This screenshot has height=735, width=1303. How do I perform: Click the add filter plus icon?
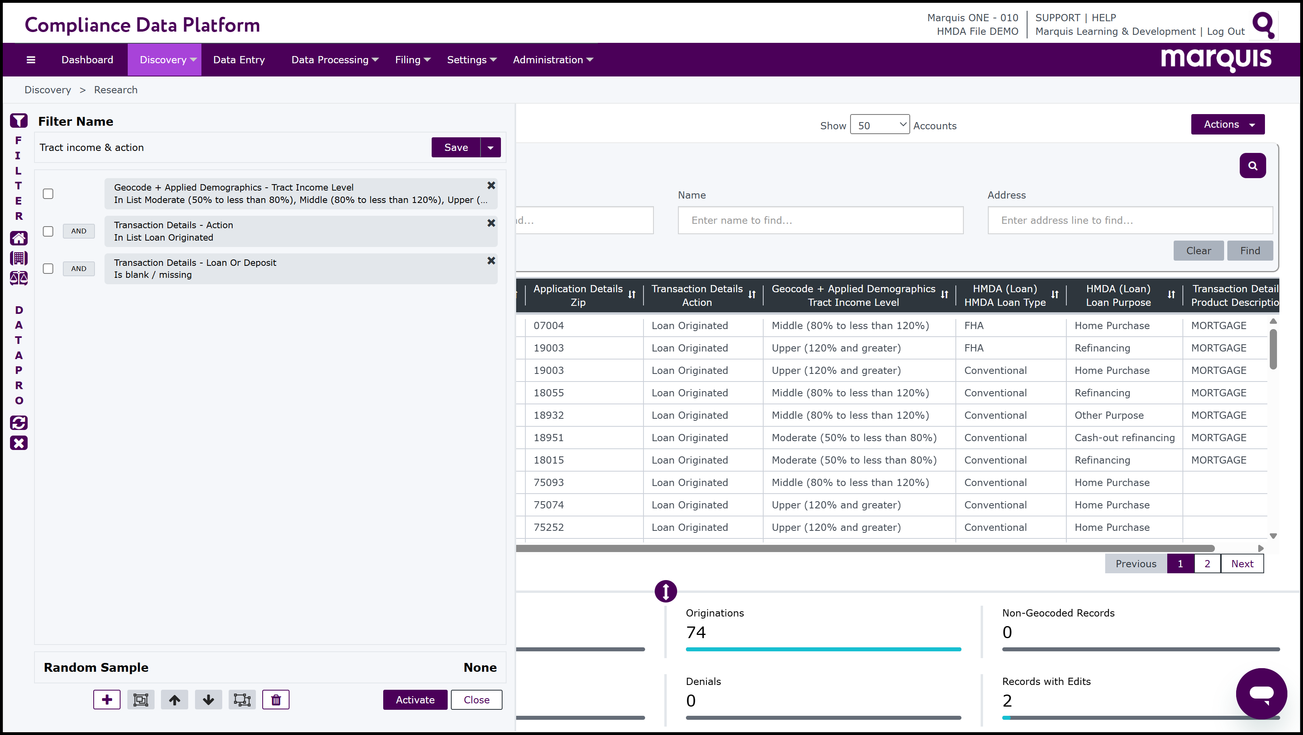coord(107,700)
